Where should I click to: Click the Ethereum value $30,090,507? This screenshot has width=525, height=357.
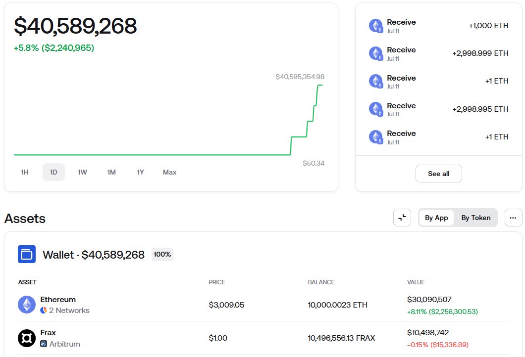[429, 300]
